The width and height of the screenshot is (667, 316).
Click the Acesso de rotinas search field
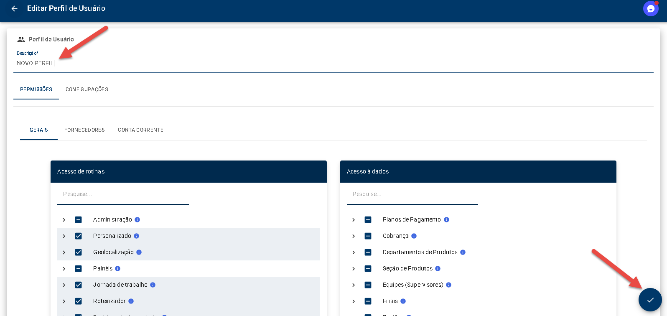123,194
